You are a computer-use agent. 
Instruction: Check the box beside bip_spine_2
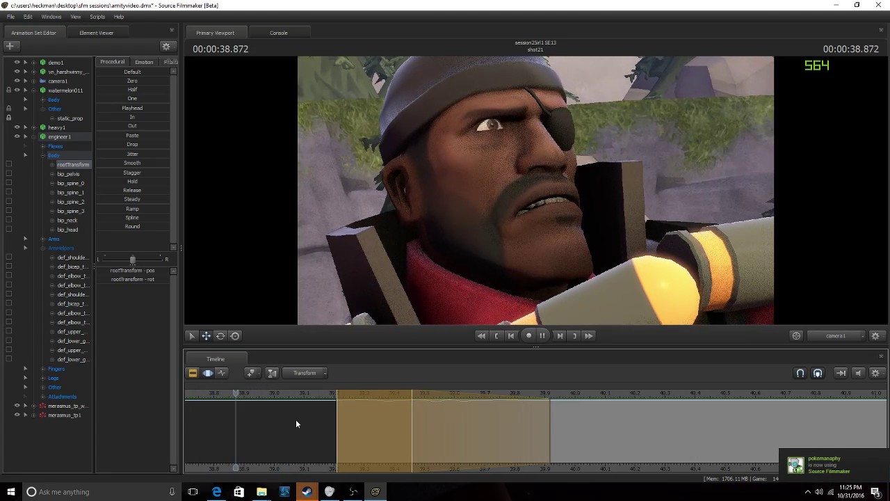pyautogui.click(x=8, y=202)
